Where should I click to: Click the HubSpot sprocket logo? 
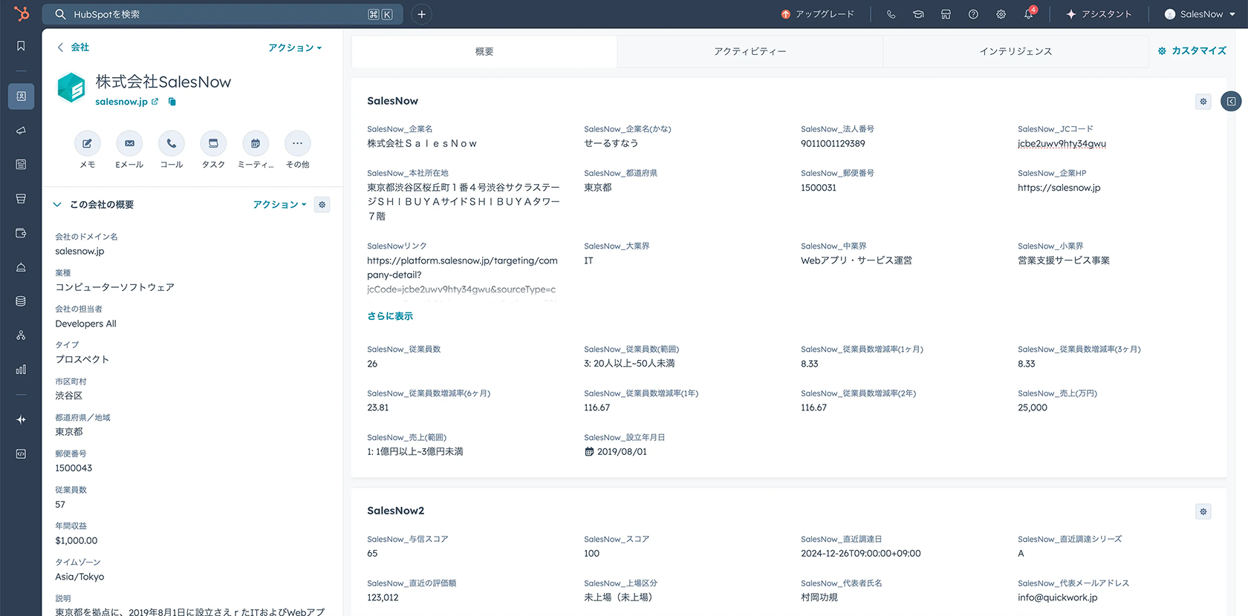click(x=22, y=13)
